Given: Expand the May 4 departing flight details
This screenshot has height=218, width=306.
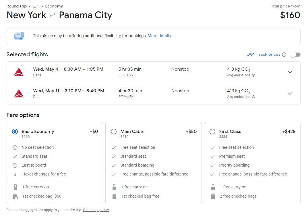Looking at the screenshot, I should (290, 72).
